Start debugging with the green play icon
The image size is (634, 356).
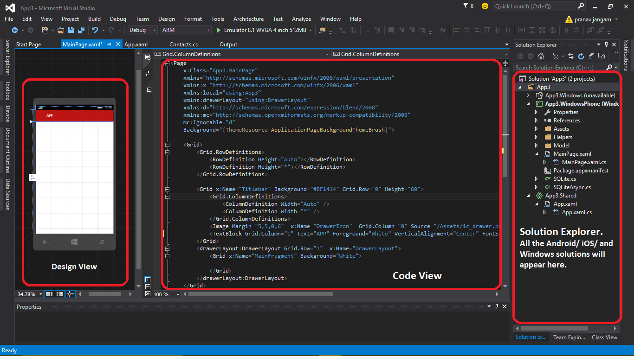click(x=219, y=30)
